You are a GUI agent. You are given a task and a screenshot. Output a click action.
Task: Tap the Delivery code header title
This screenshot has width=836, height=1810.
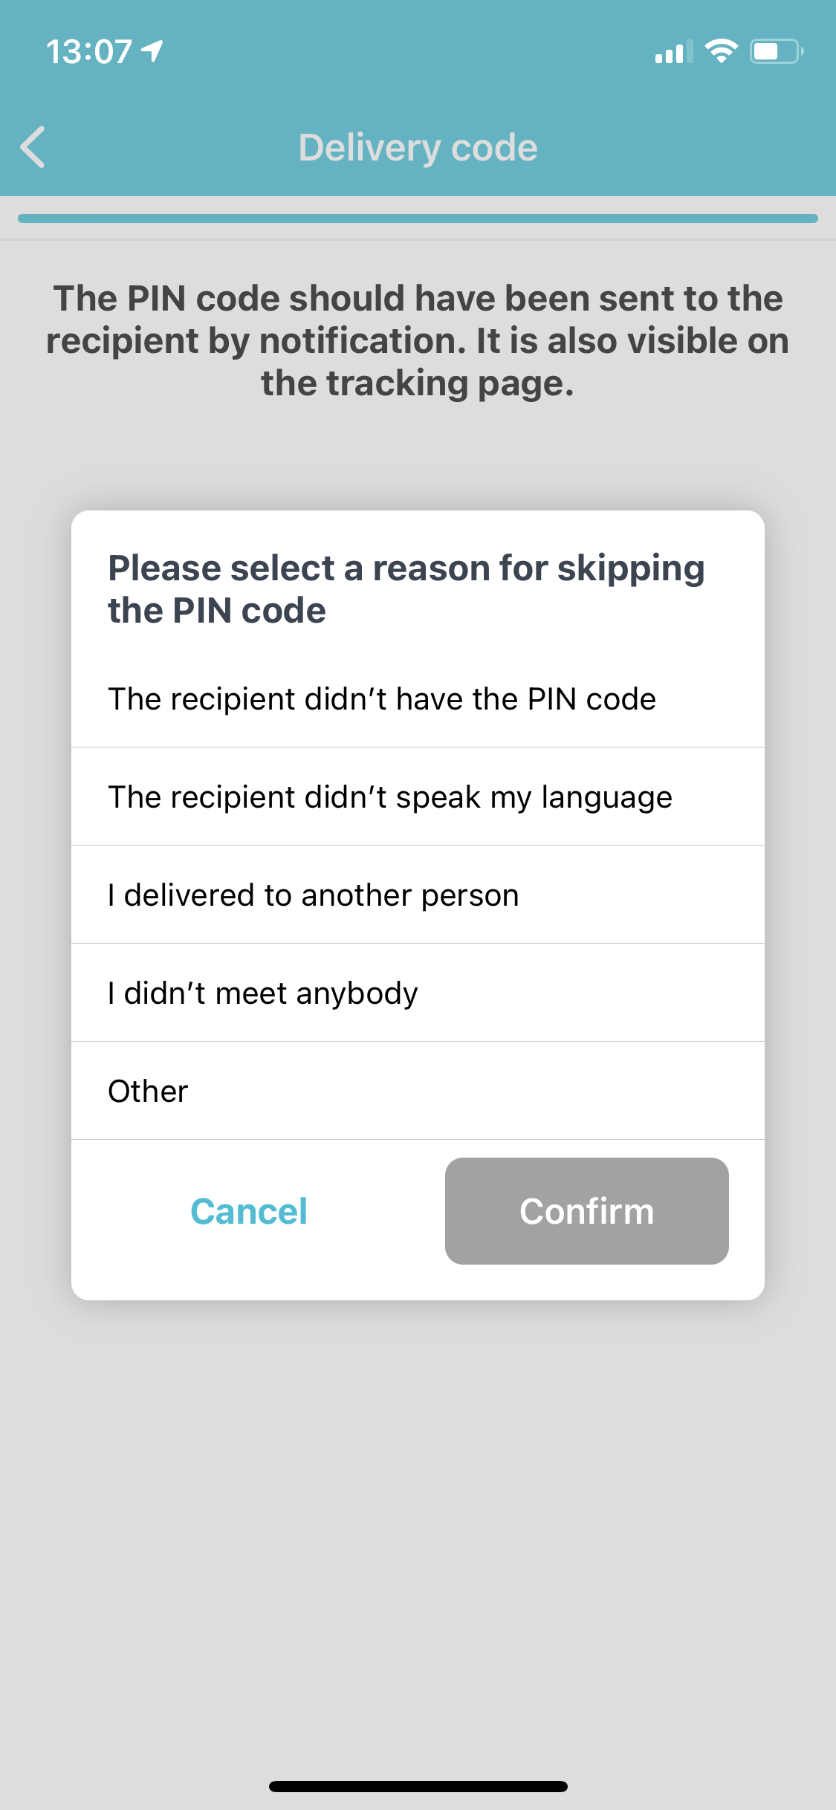tap(418, 147)
